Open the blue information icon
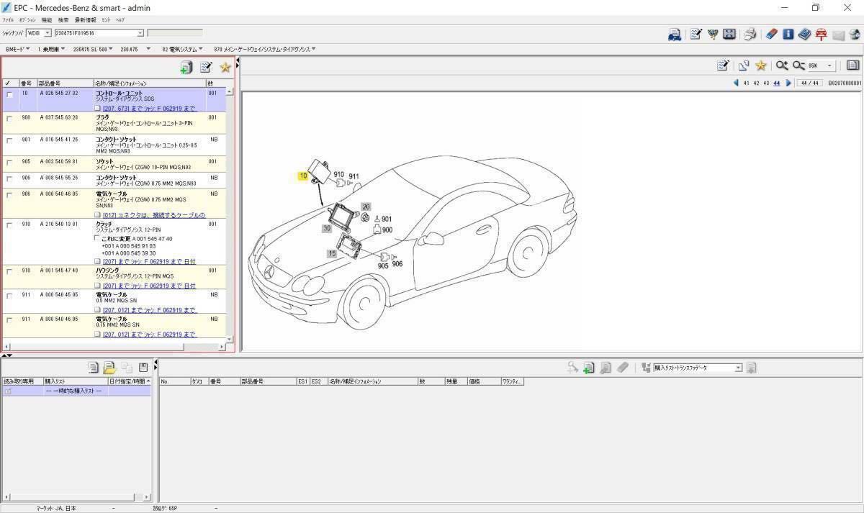Image resolution: width=864 pixels, height=513 pixels. pos(788,34)
